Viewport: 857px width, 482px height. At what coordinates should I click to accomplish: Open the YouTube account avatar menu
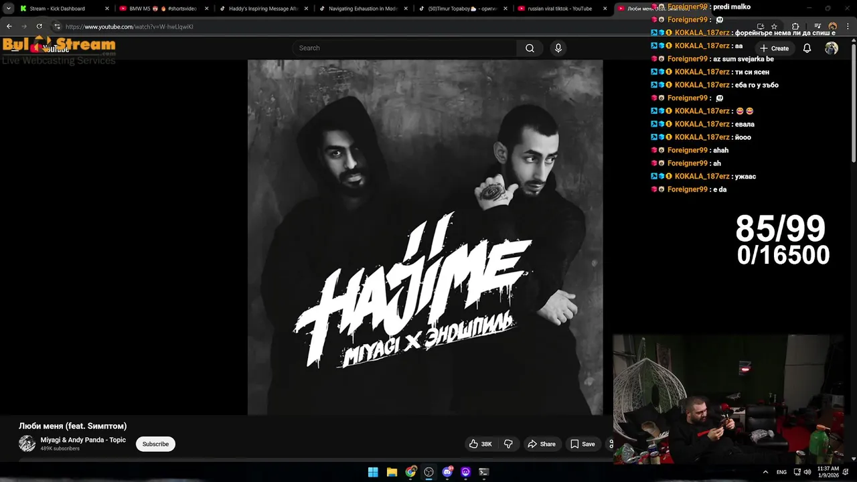click(x=832, y=48)
